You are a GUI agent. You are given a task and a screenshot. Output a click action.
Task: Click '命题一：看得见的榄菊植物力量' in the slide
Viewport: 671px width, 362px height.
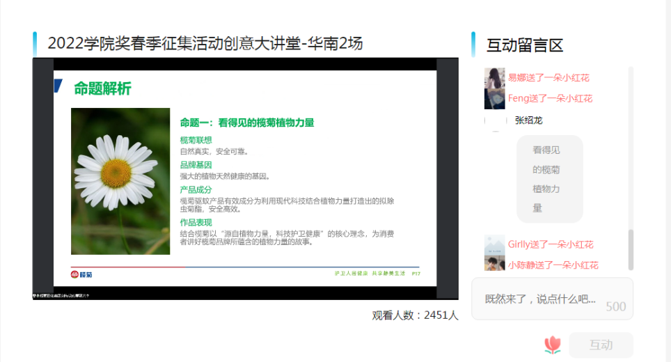247,123
